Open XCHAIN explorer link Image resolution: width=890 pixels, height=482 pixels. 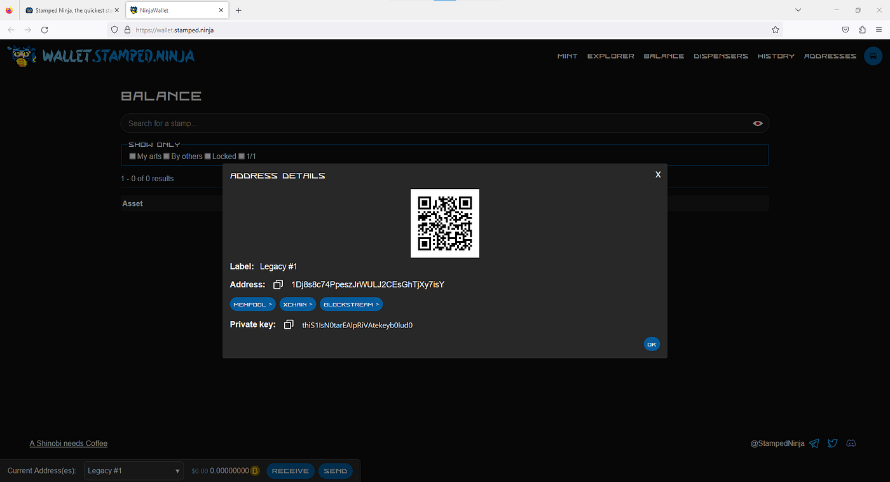298,305
